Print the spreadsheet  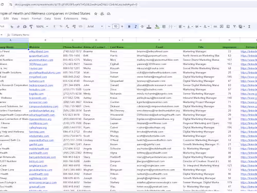point(25,27)
